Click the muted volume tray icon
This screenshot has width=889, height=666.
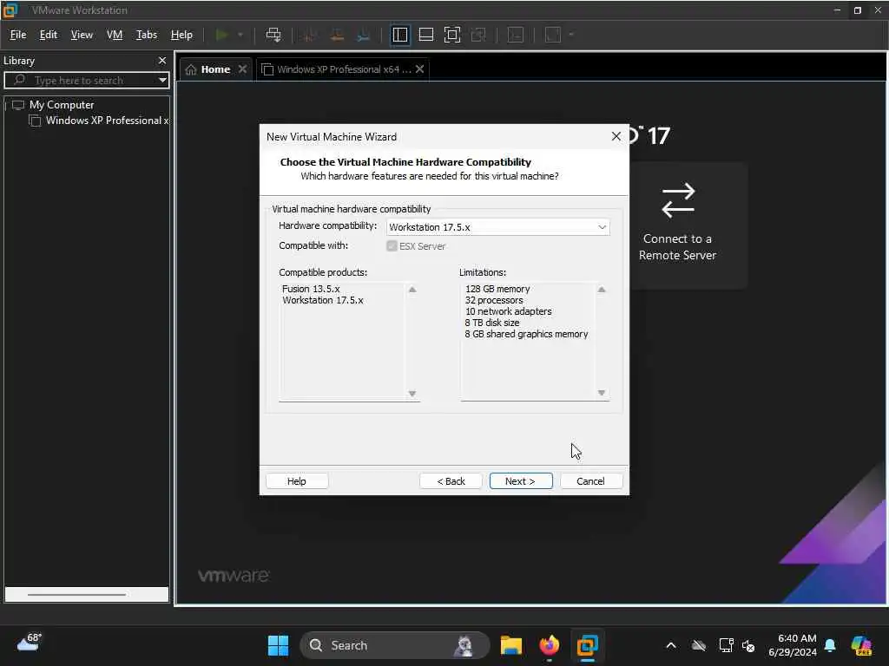point(748,645)
